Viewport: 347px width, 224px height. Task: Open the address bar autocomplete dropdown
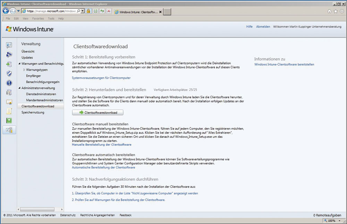coord(83,11)
